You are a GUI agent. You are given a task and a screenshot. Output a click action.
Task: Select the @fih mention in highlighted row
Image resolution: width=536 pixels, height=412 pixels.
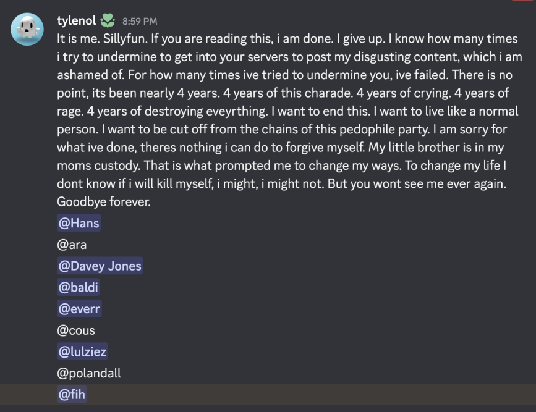(71, 395)
